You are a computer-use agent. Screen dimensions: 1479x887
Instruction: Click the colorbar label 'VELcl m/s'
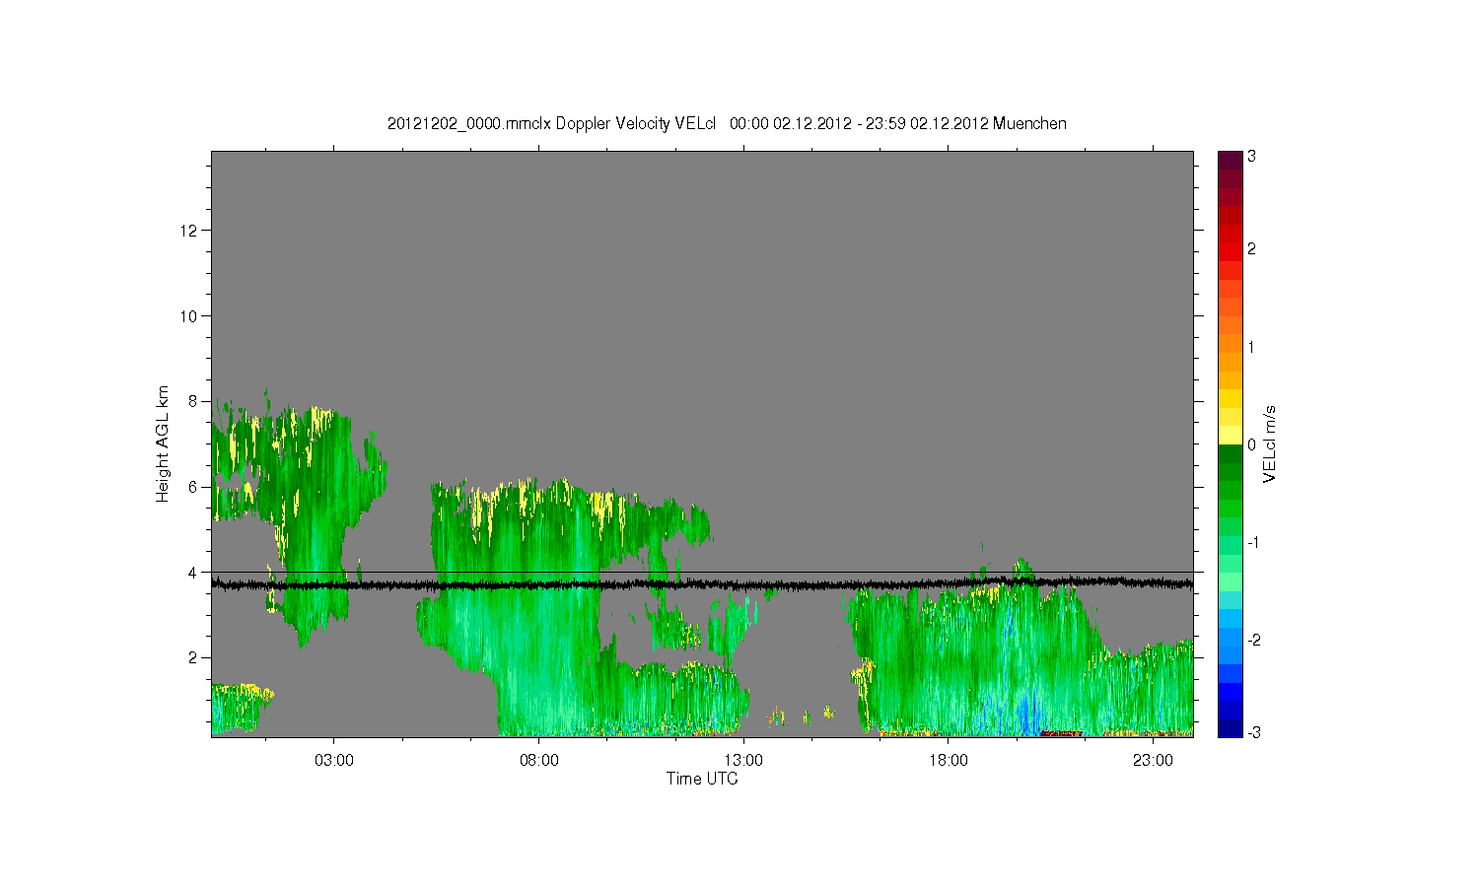1270,443
